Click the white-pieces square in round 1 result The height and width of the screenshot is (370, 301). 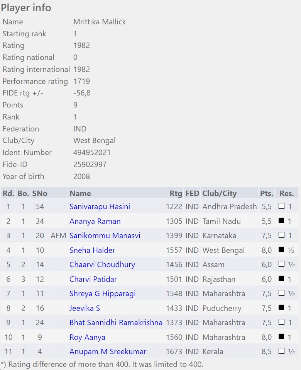281,206
